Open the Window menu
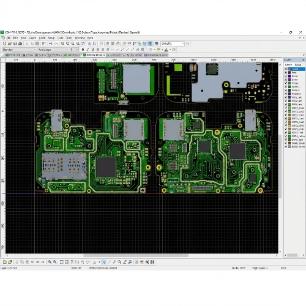The image size is (306, 306). point(80,38)
